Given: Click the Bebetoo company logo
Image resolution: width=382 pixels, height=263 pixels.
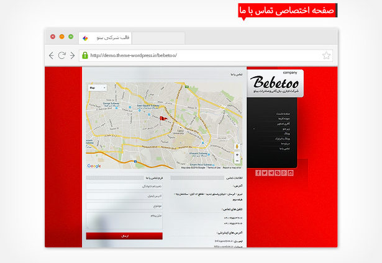Looking at the screenshot, I should [275, 83].
